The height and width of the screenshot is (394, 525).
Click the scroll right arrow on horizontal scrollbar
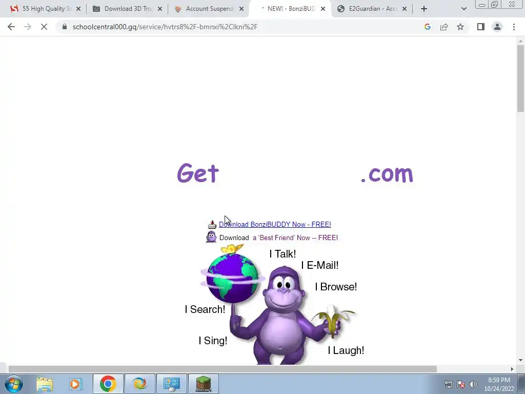(x=512, y=369)
